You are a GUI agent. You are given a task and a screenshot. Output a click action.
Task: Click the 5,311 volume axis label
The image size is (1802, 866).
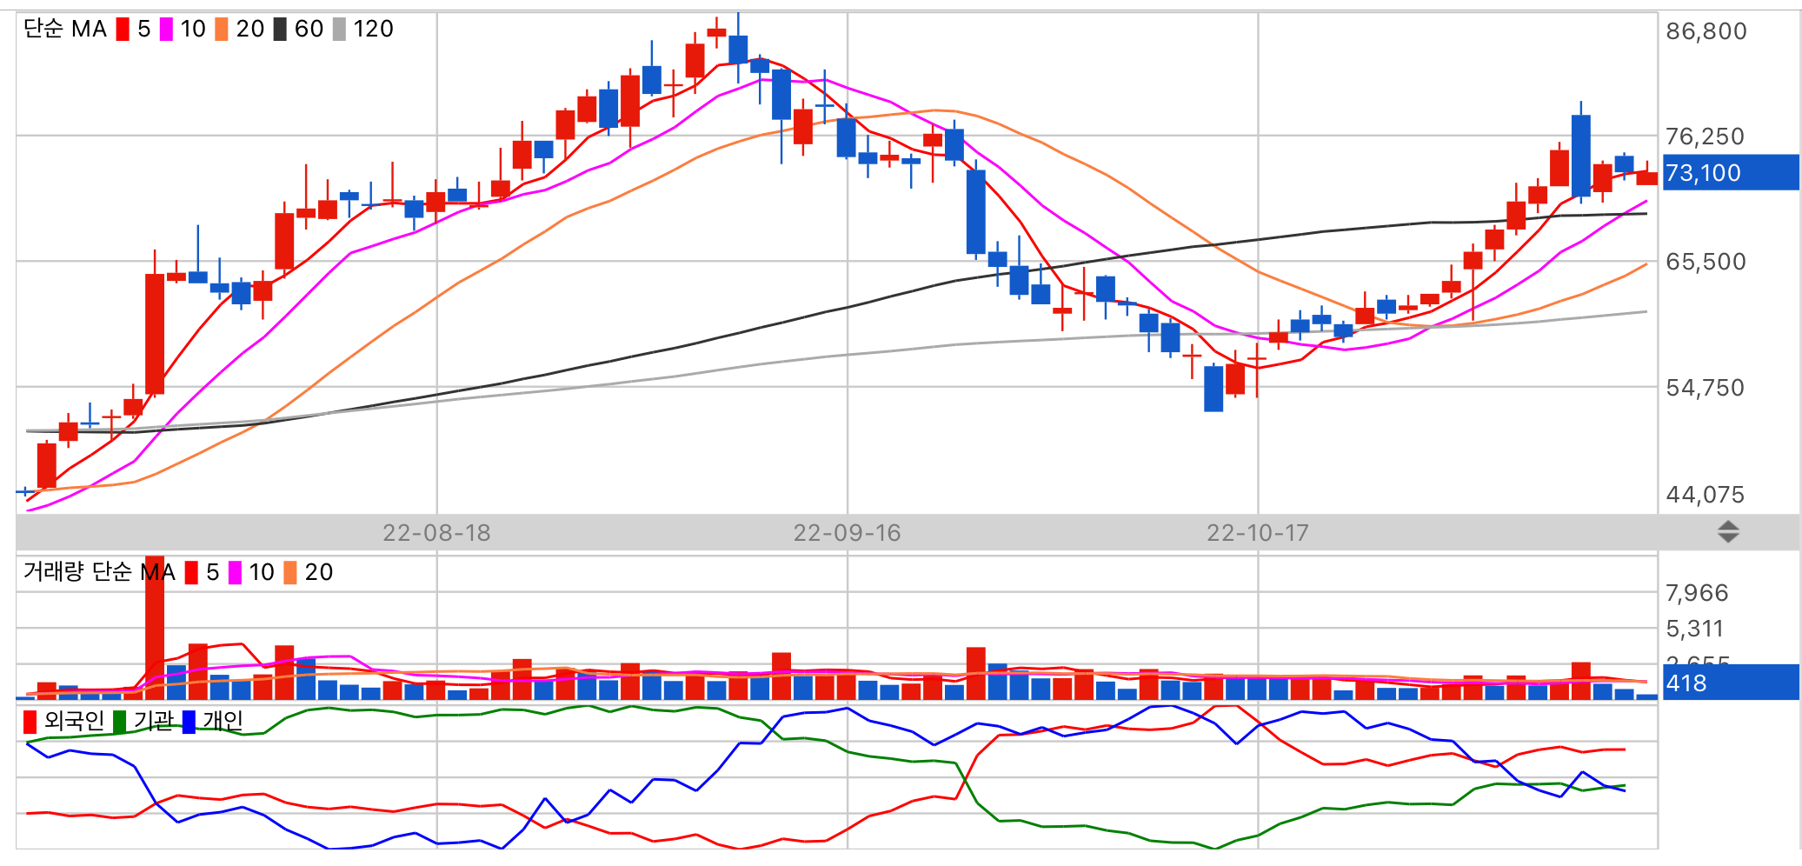pyautogui.click(x=1694, y=629)
